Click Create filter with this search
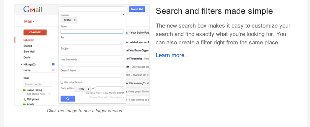Screen dimensions: 310x127 (x=107, y=97)
